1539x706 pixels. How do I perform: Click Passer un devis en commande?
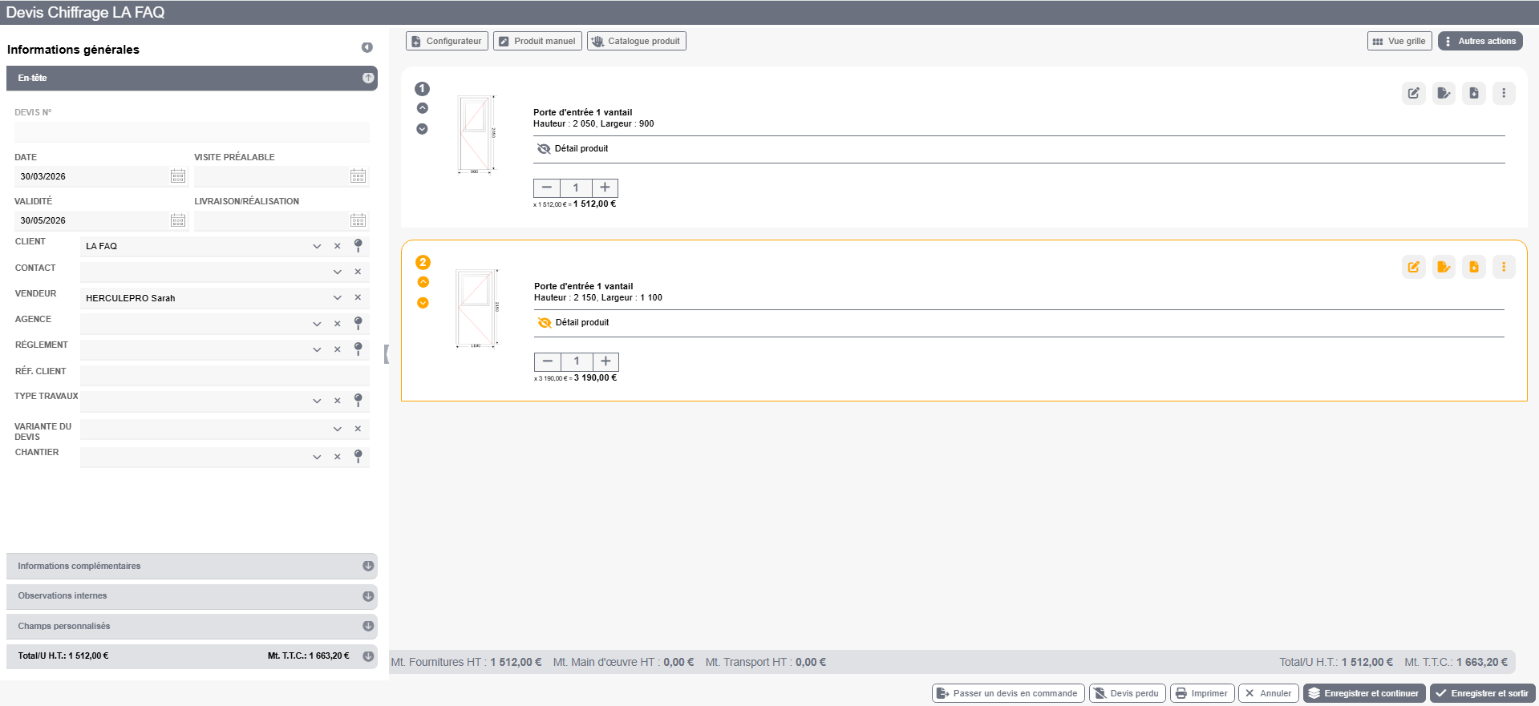(x=1008, y=693)
